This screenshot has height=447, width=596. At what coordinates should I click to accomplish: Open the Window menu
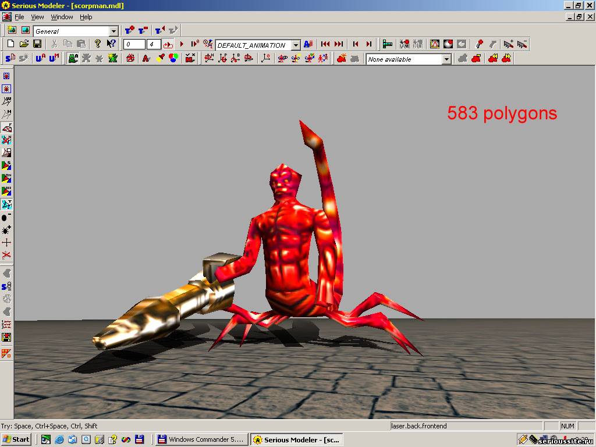pos(62,17)
